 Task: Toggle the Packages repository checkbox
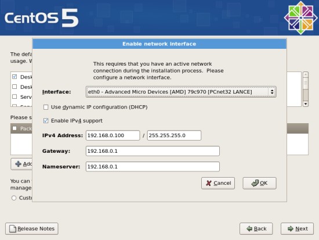14,128
